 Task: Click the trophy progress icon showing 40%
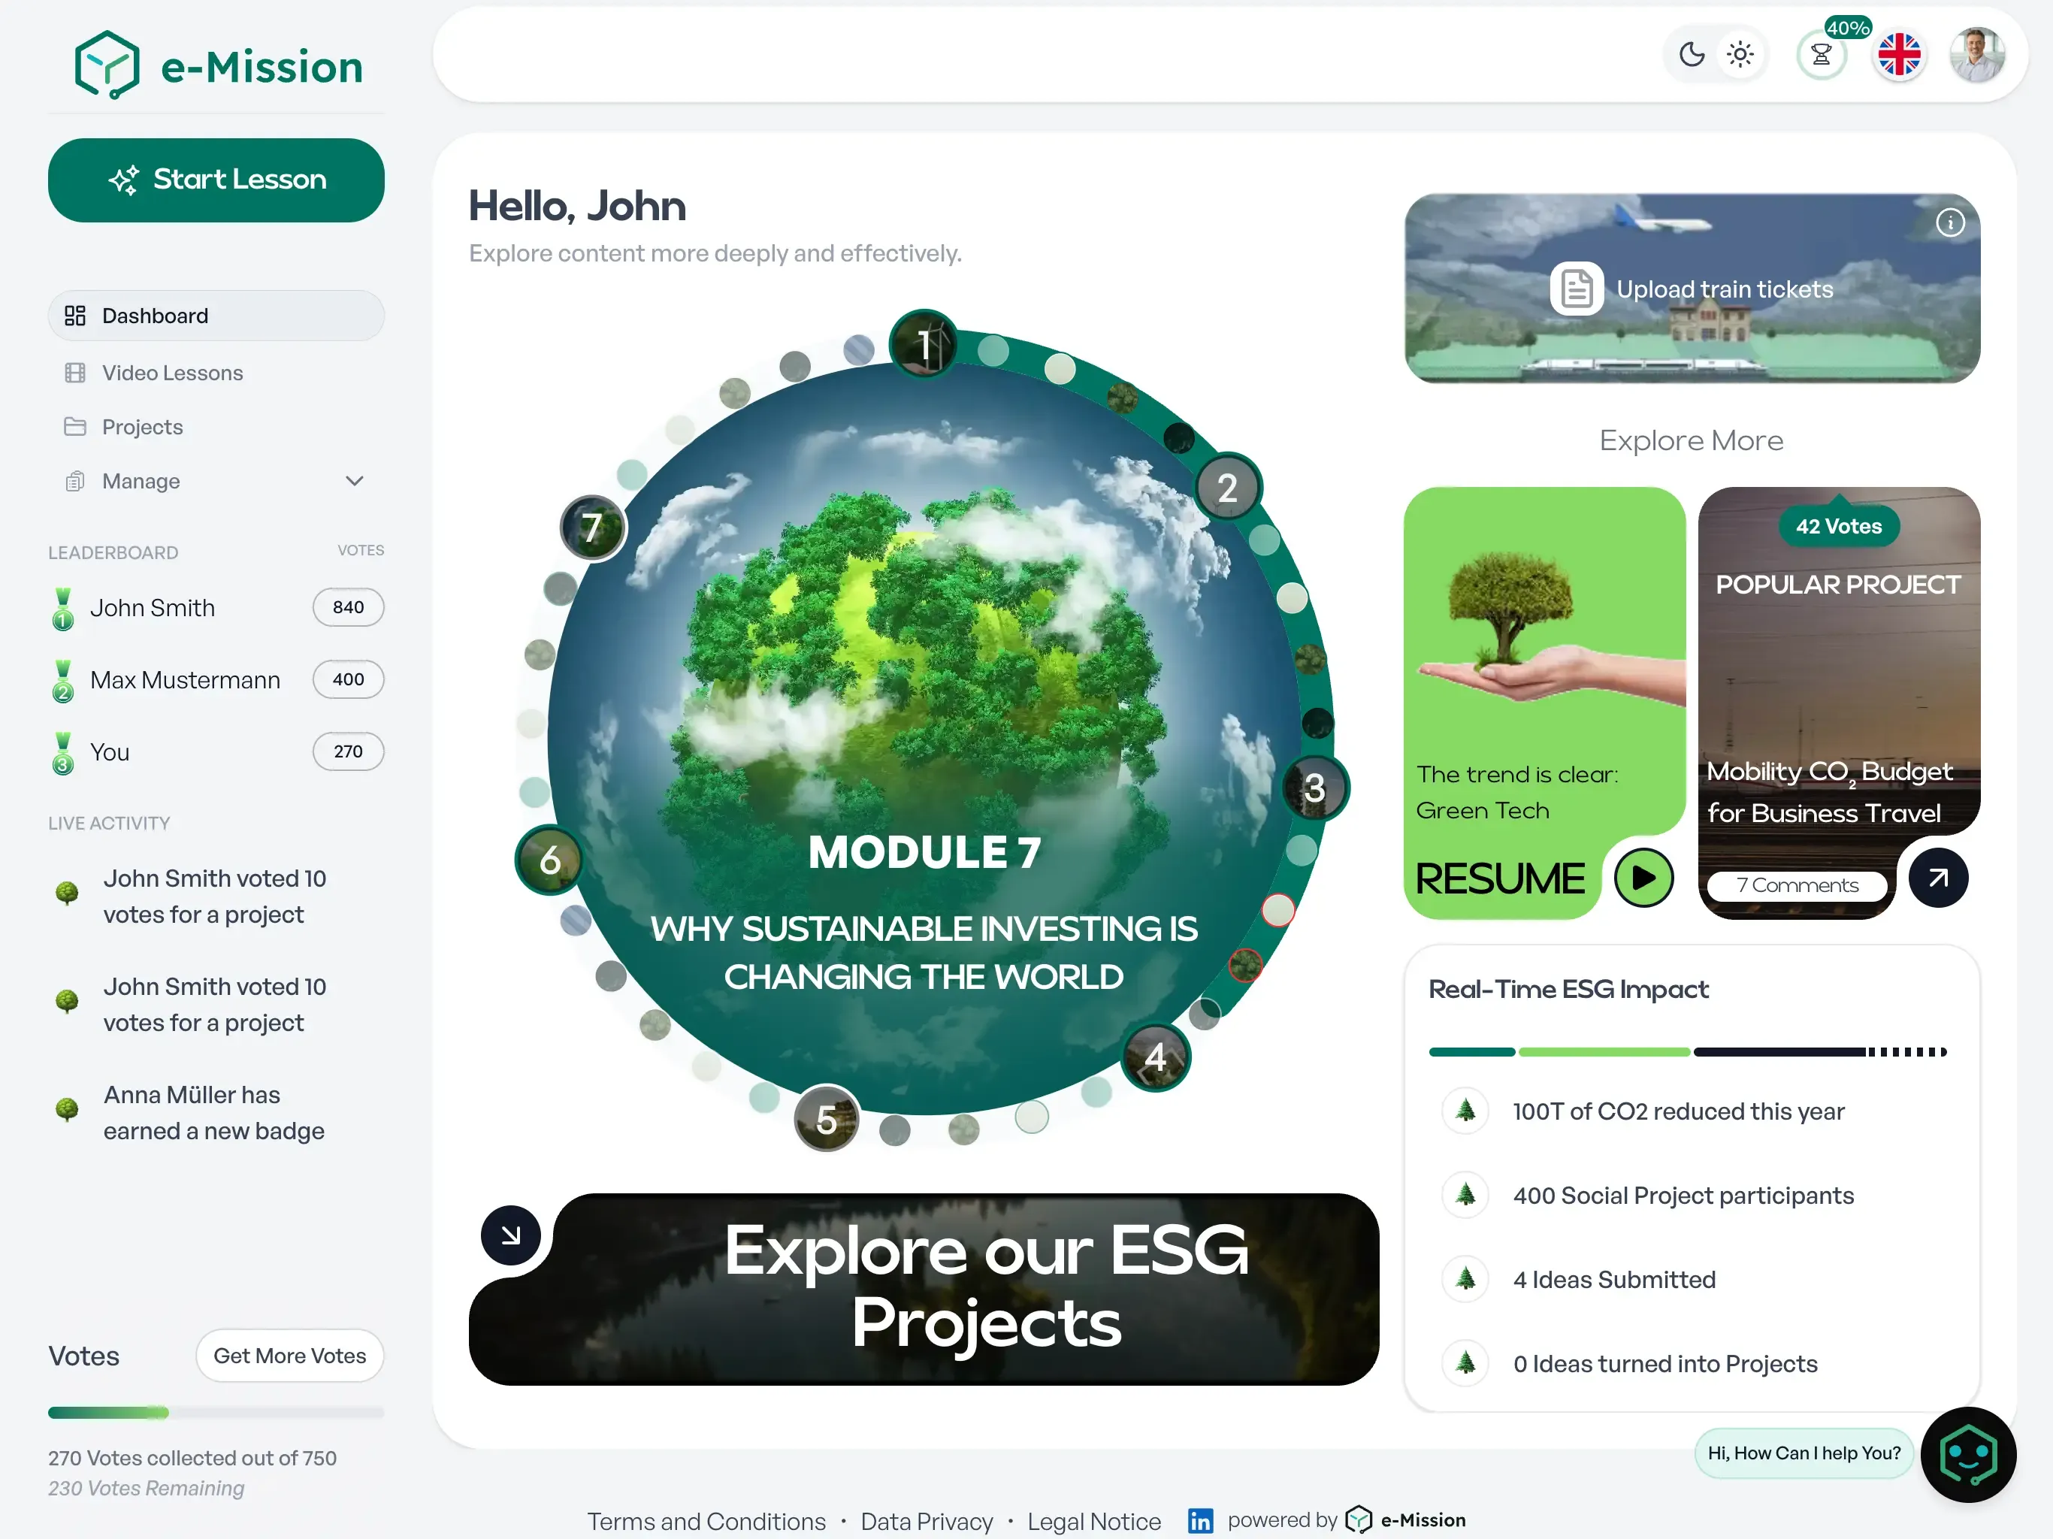coord(1821,55)
